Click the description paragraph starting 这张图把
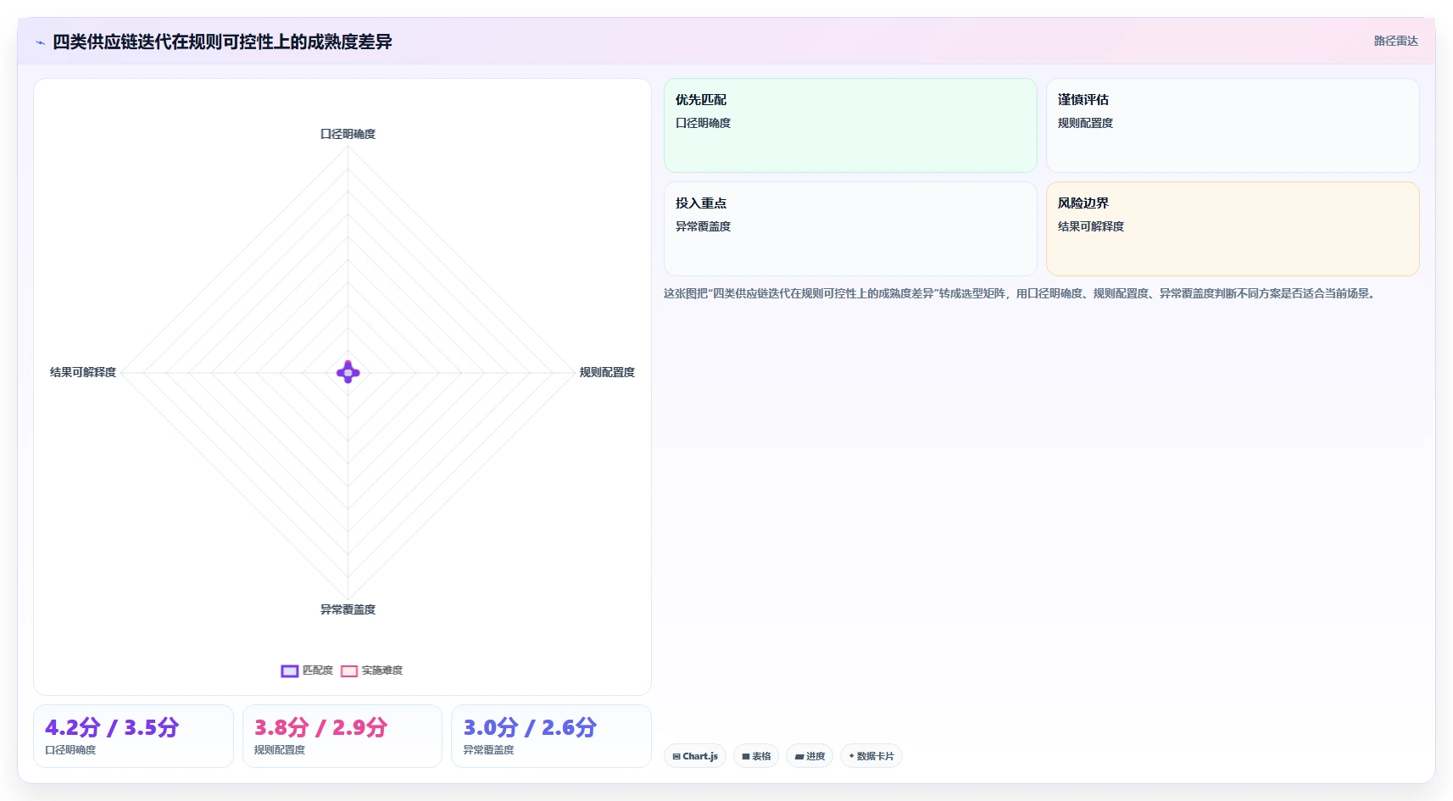The width and height of the screenshot is (1453, 801). tap(1019, 293)
